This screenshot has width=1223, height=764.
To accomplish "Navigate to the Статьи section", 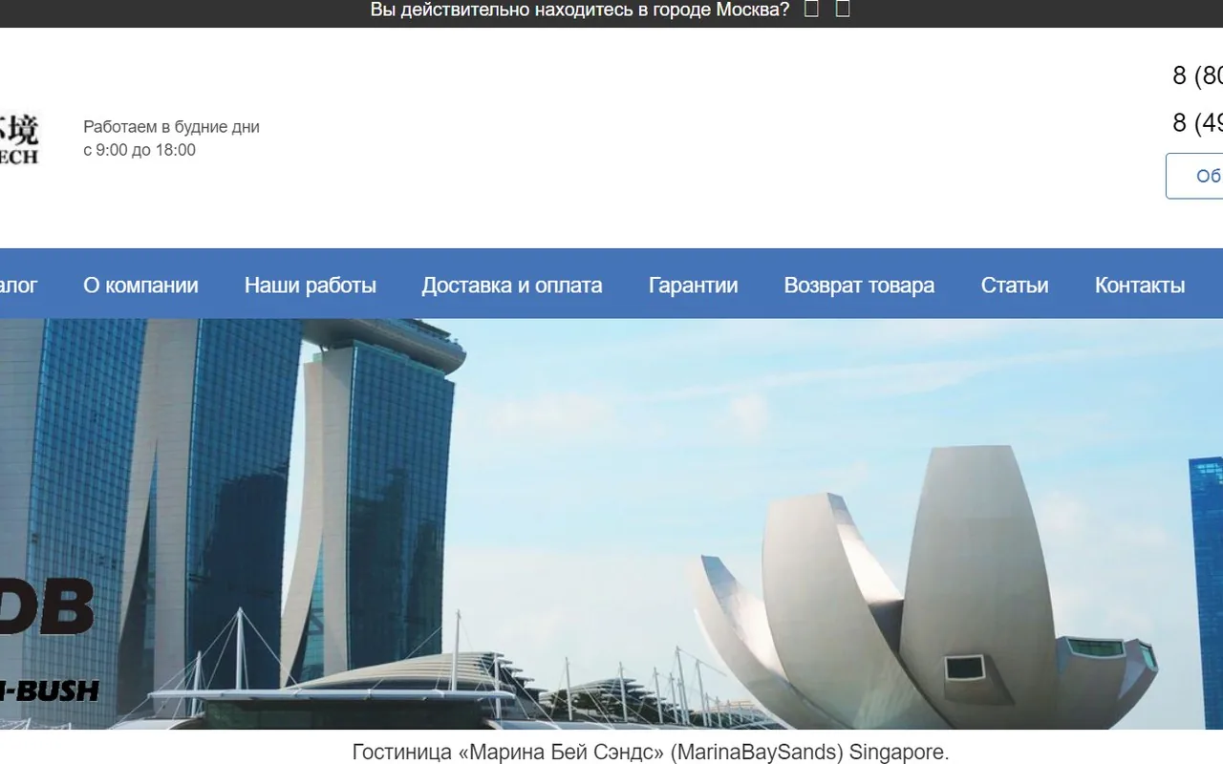I will pyautogui.click(x=1015, y=286).
